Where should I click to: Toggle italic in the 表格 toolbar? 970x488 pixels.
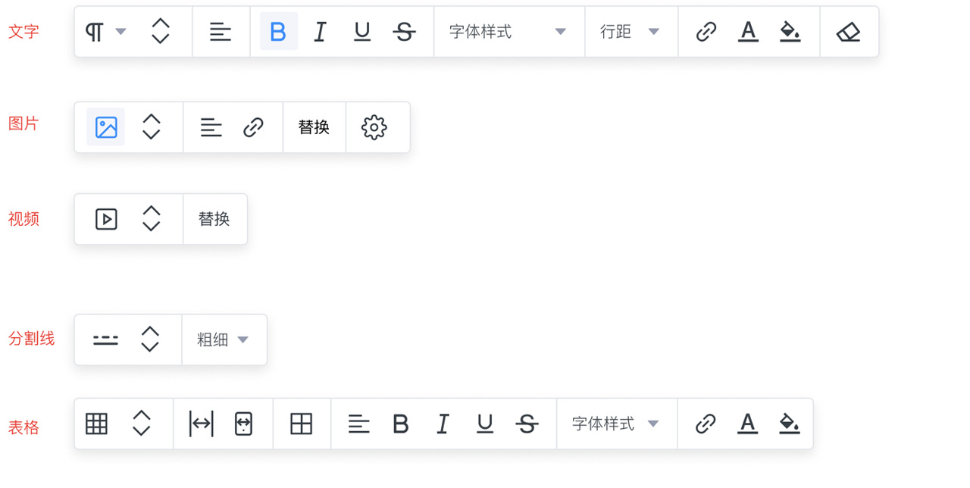[x=443, y=424]
